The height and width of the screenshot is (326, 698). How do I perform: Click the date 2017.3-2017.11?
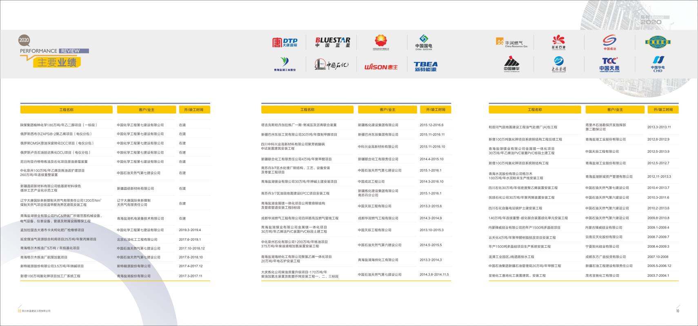tap(191, 276)
